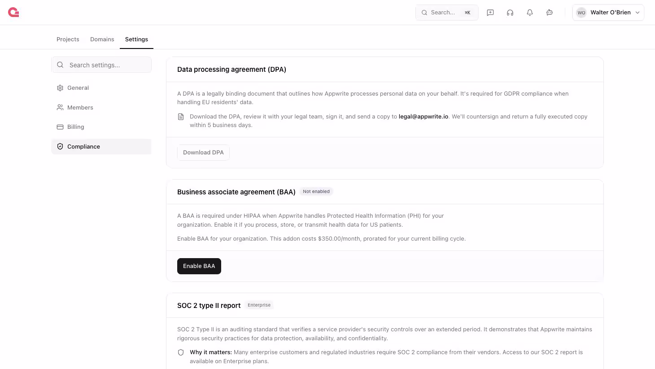This screenshot has width=655, height=369.
Task: Click the magnifier icon in settings search
Action: (60, 65)
